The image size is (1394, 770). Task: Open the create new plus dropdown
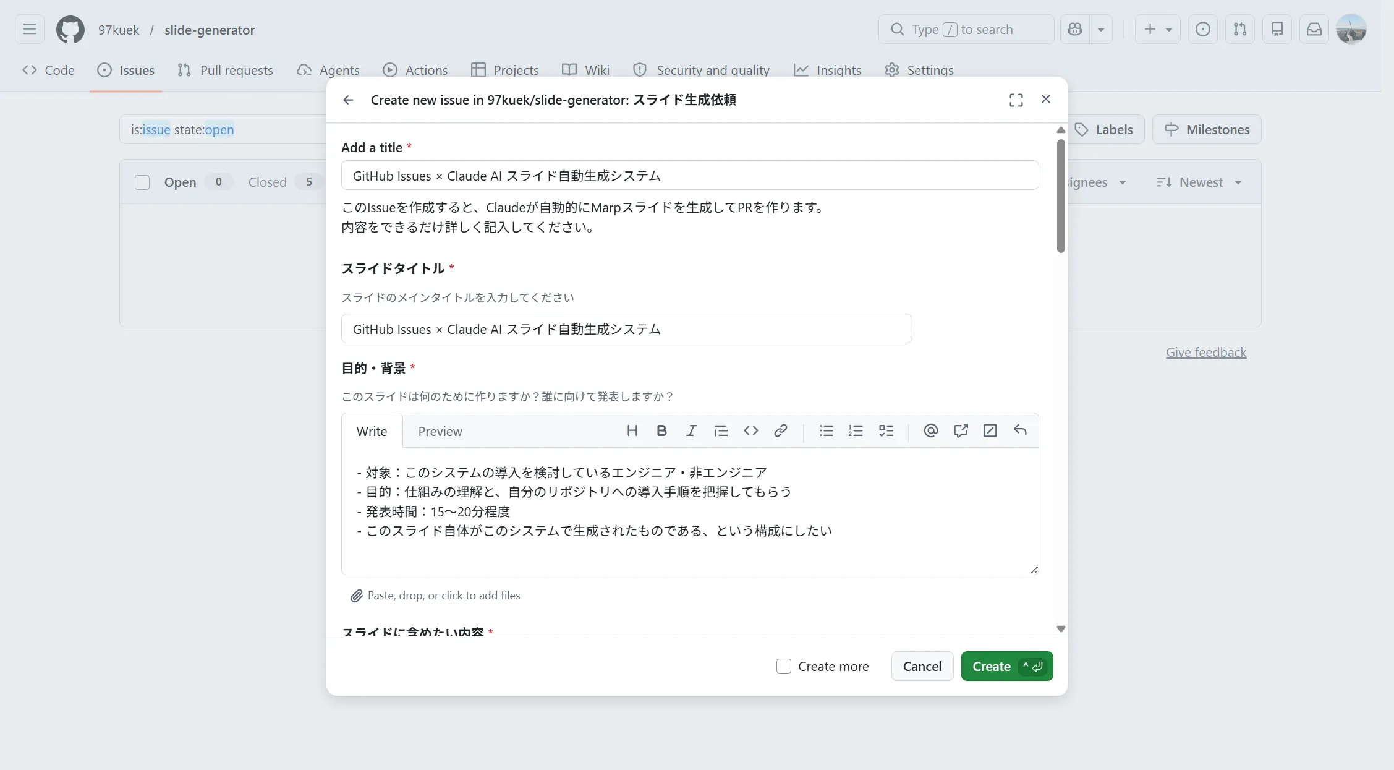click(x=1157, y=29)
